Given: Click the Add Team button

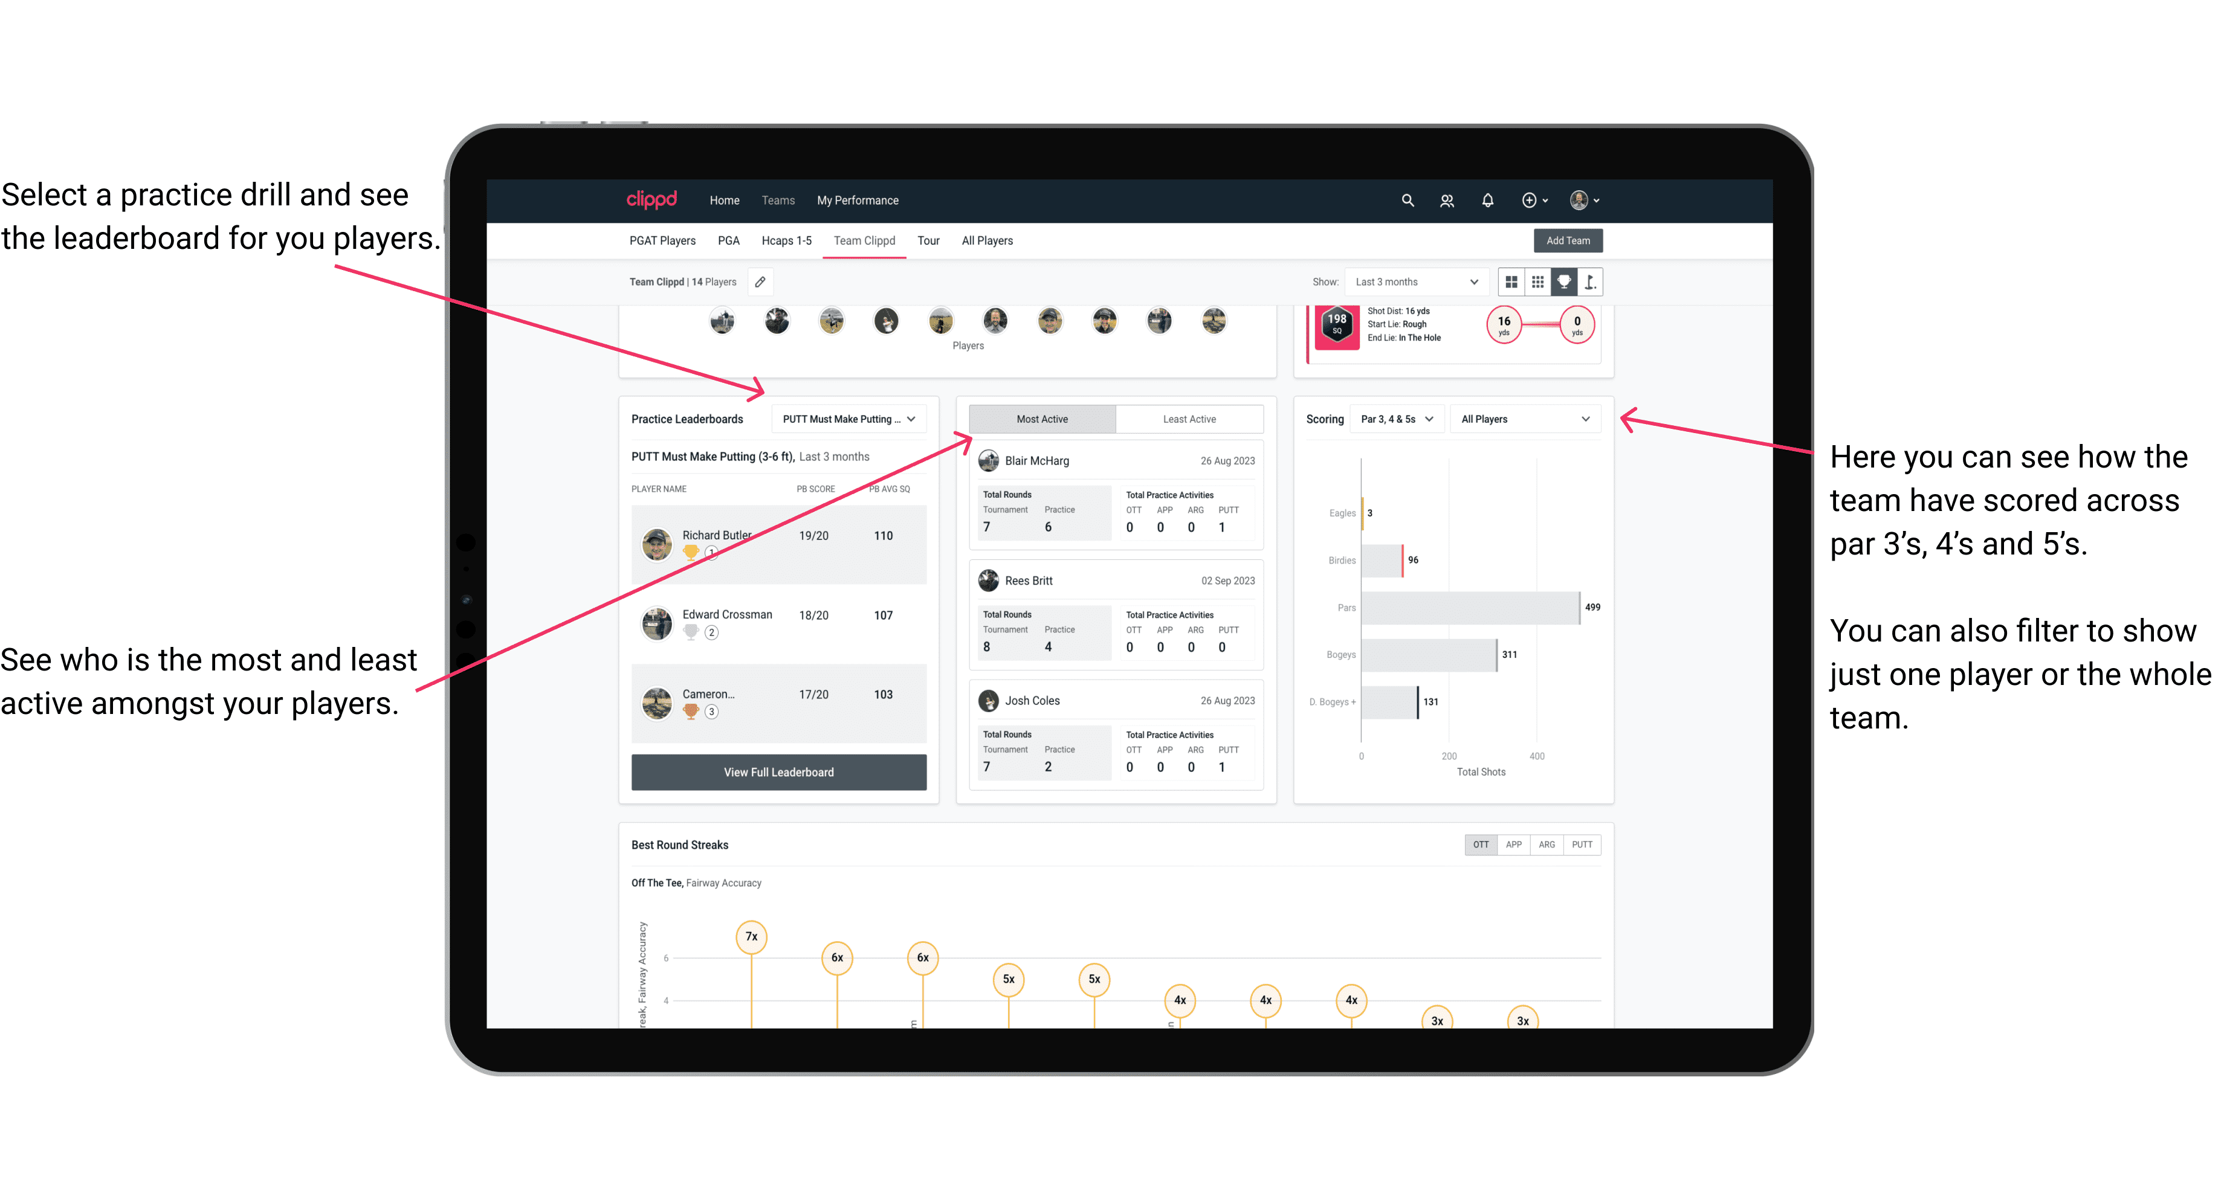Looking at the screenshot, I should point(1567,240).
